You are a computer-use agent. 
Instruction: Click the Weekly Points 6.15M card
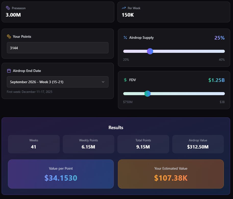(88, 144)
